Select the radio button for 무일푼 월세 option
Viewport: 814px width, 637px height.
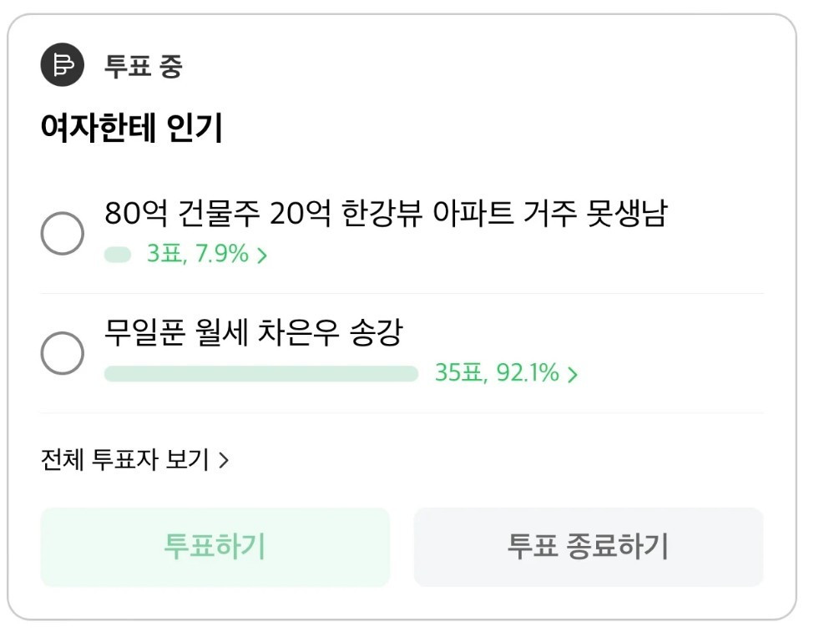tap(63, 353)
